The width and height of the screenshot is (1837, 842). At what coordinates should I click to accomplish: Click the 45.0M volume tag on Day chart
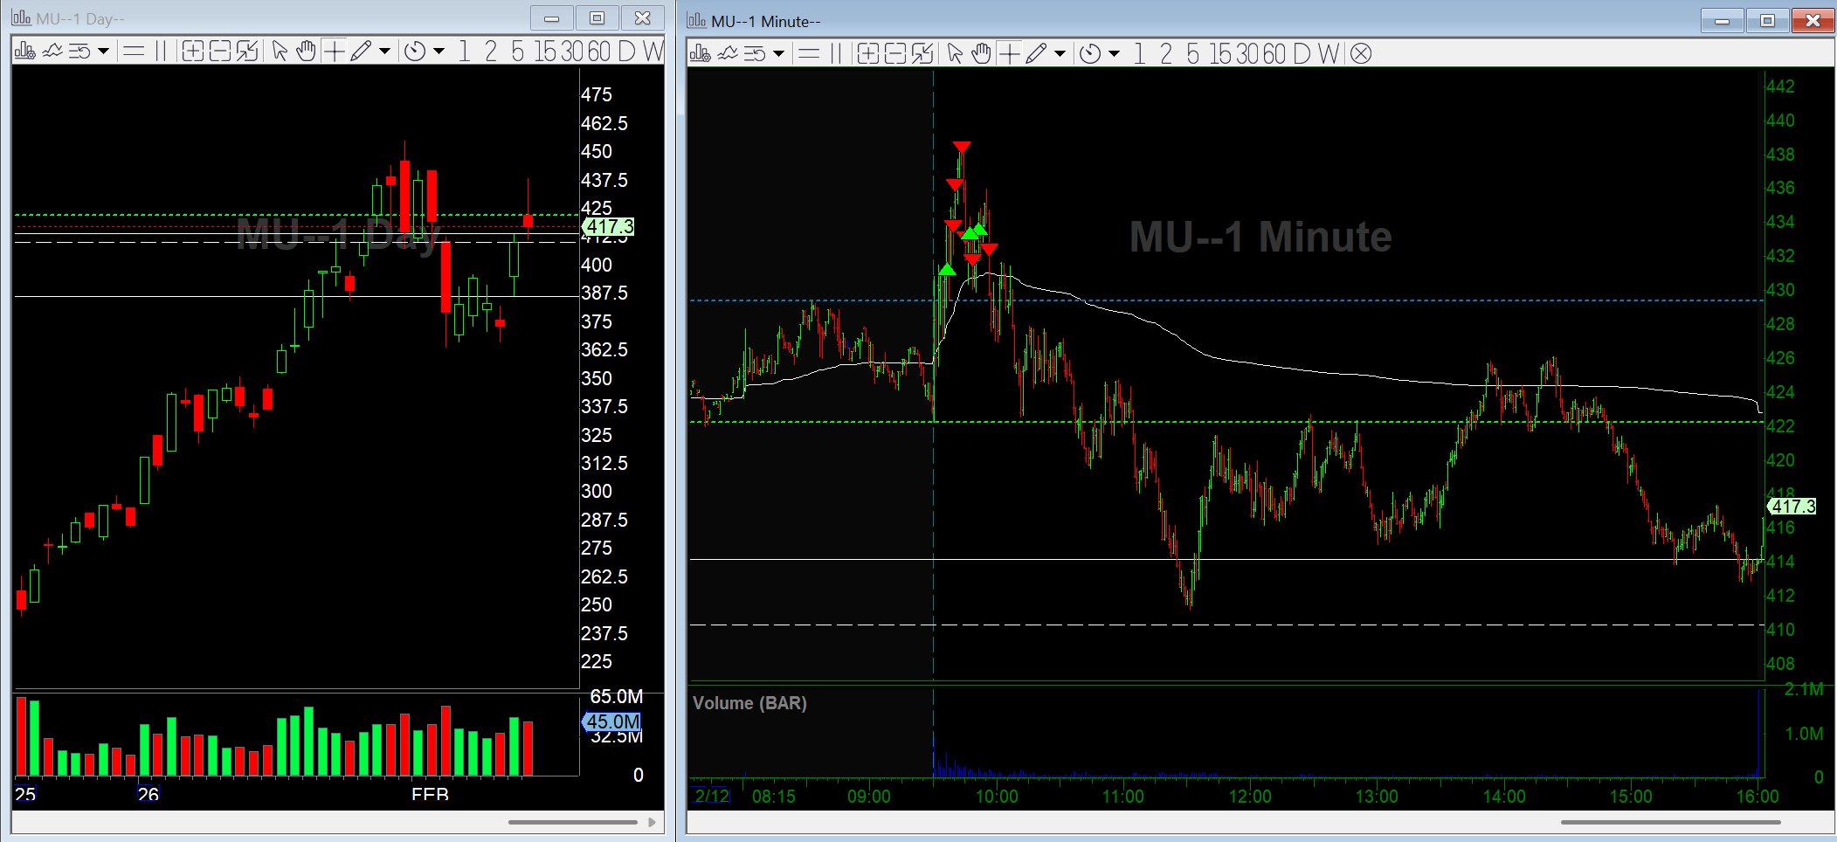(611, 722)
